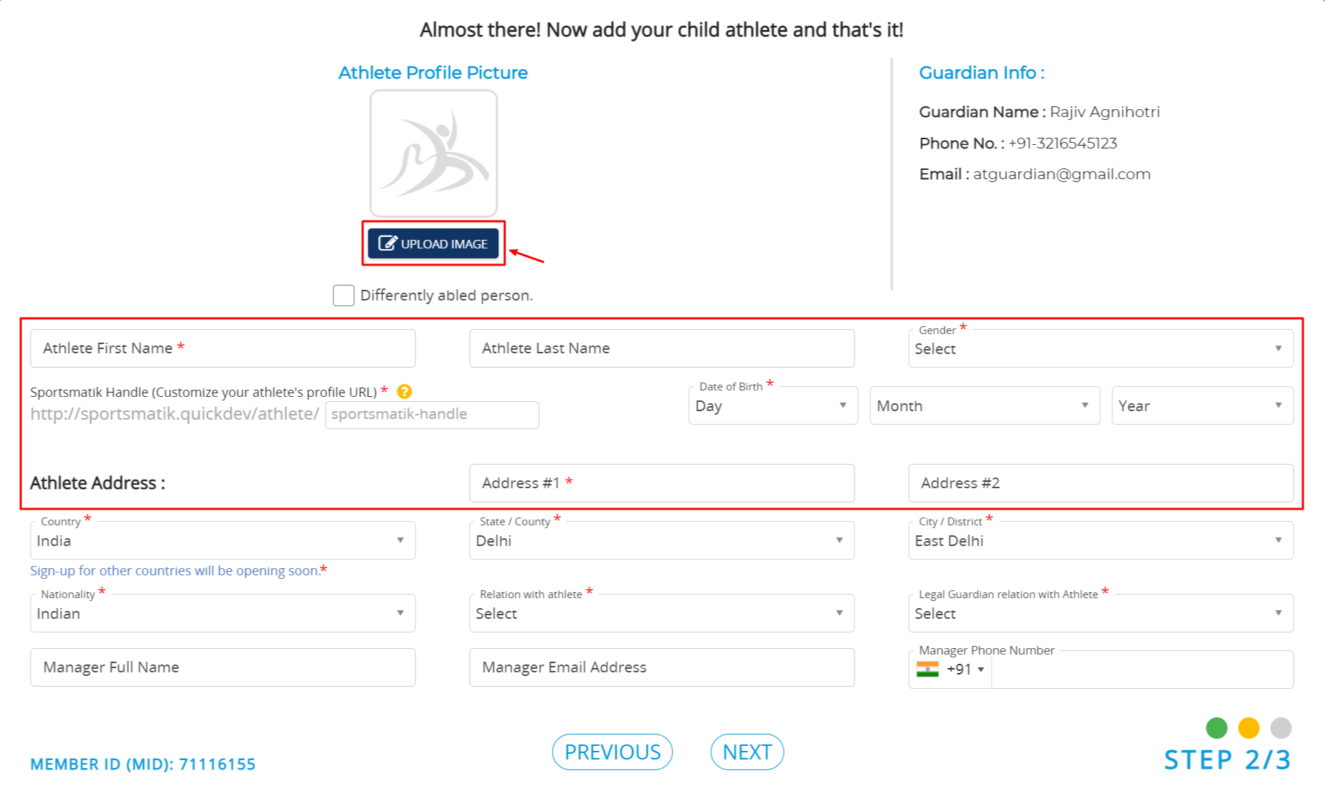Screen dimensions: 1325x798
Task: Click the Sportsmatik Handle help icon
Action: click(404, 391)
